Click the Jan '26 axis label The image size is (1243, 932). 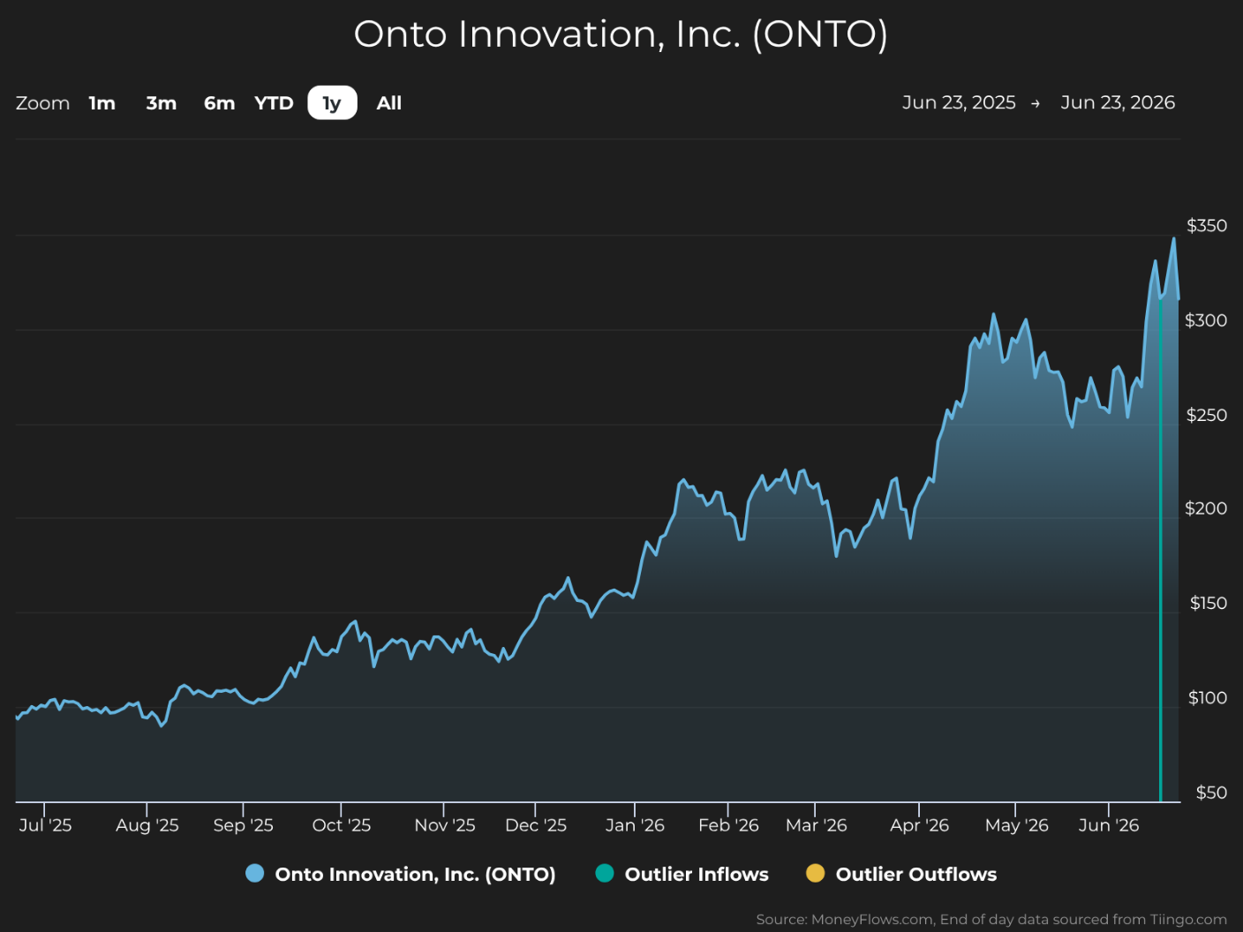click(635, 825)
